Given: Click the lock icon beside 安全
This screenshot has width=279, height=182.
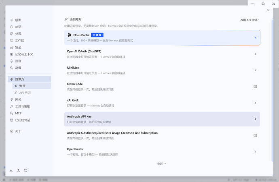Looking at the screenshot, I should (x=12, y=48).
